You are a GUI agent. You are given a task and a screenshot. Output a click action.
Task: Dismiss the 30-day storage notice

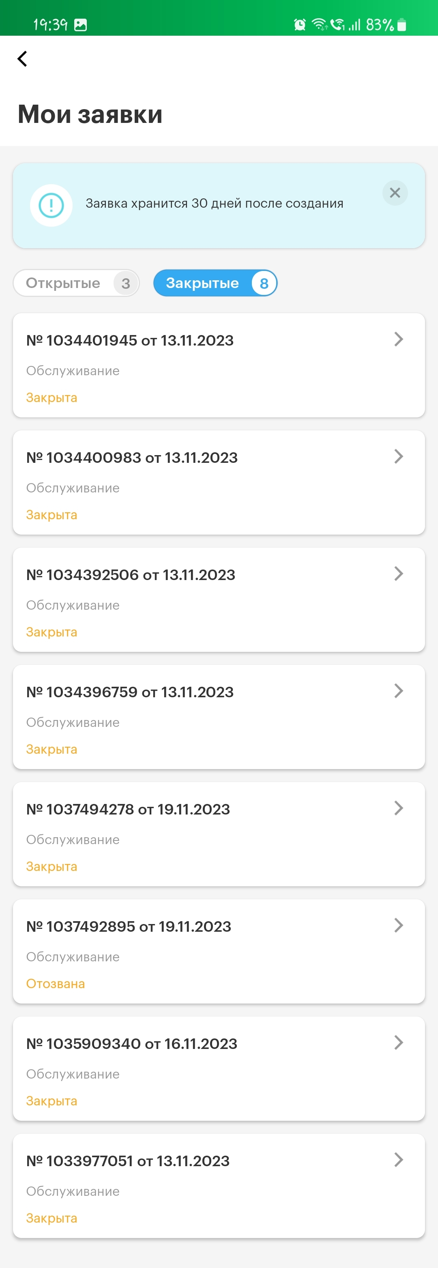pyautogui.click(x=395, y=193)
